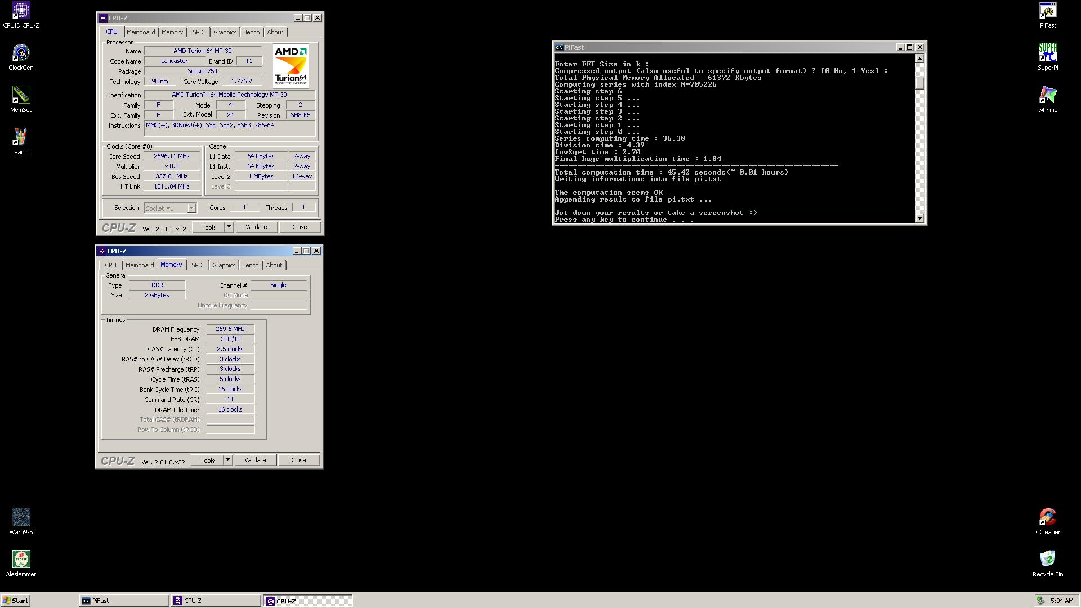This screenshot has height=608, width=1081.
Task: Click Validate in upper CPU-Z window
Action: (256, 227)
